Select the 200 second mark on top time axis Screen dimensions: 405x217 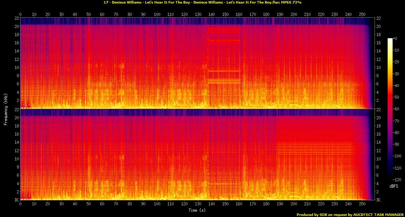tap(293, 15)
